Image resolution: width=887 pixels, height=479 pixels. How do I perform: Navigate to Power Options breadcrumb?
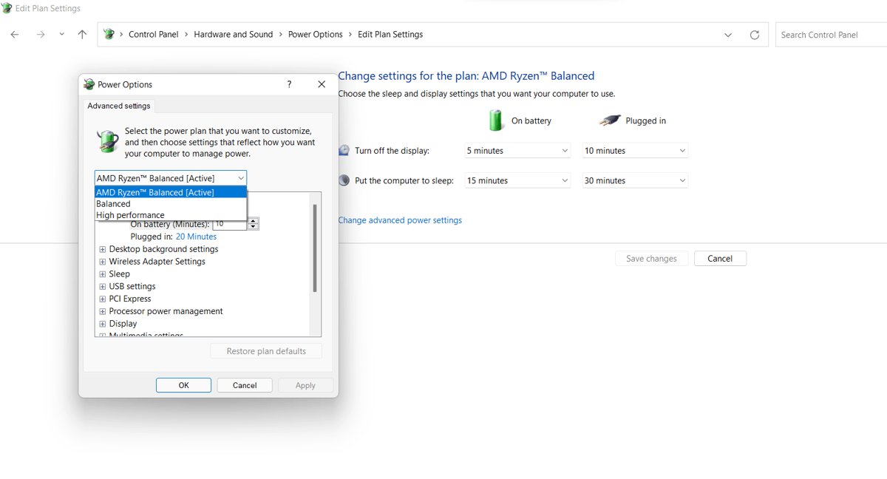[x=316, y=35]
